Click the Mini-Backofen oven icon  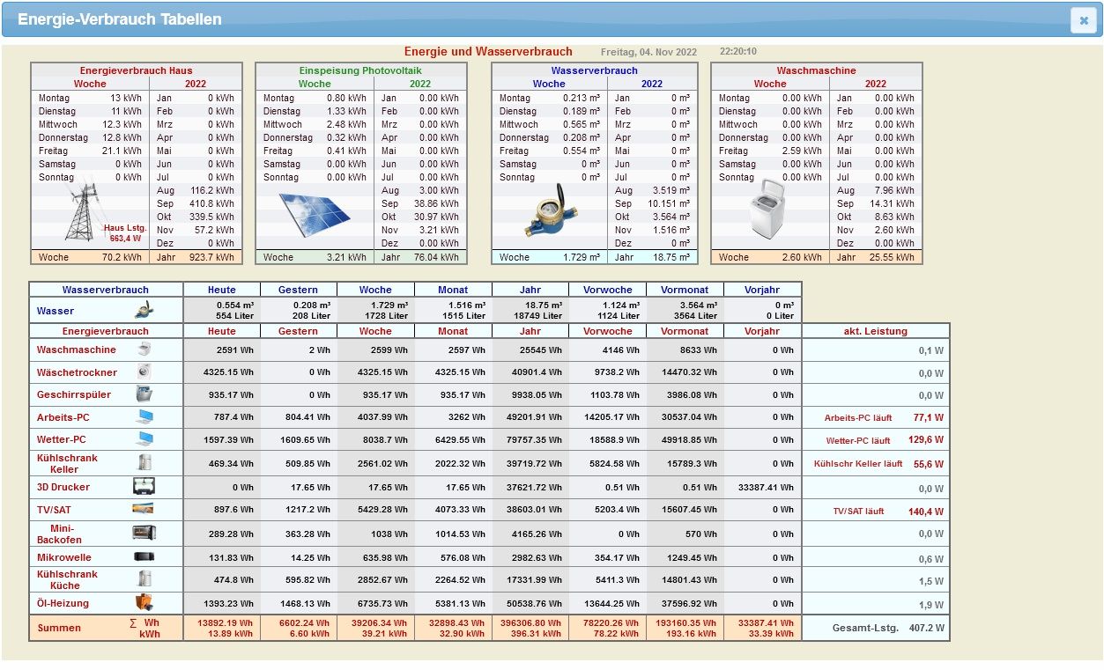tap(143, 533)
